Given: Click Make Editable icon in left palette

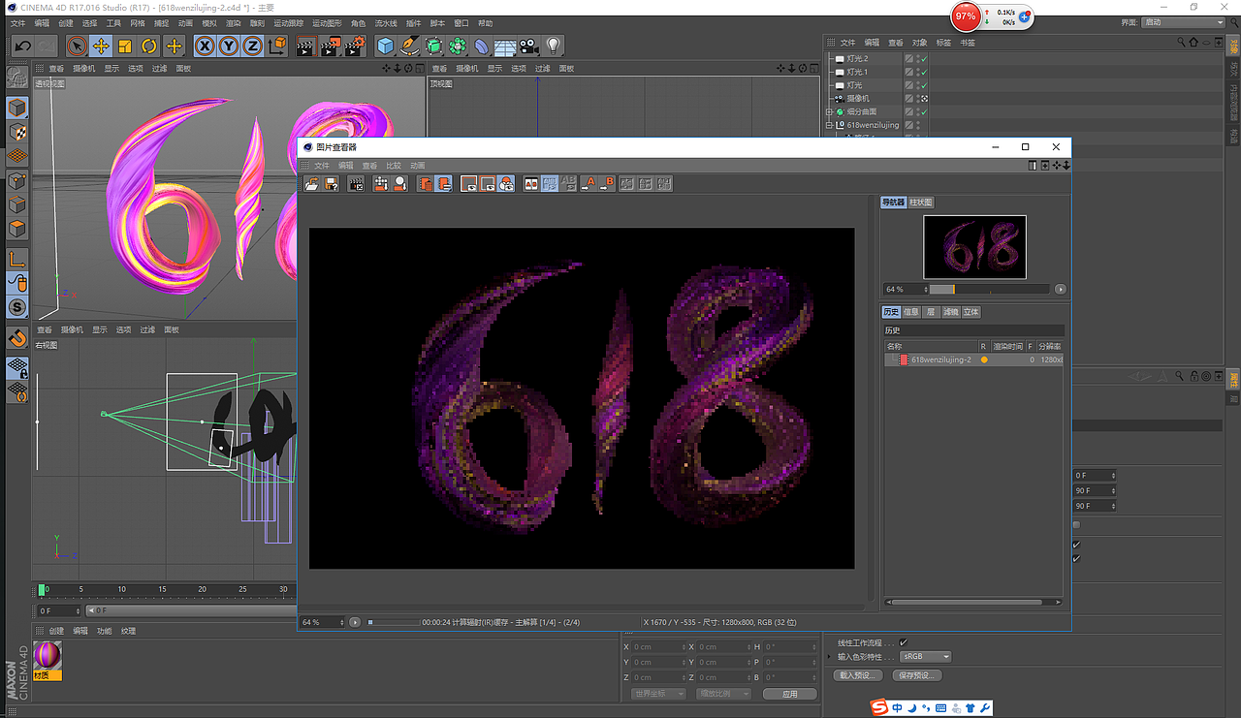Looking at the screenshot, I should click(x=17, y=78).
